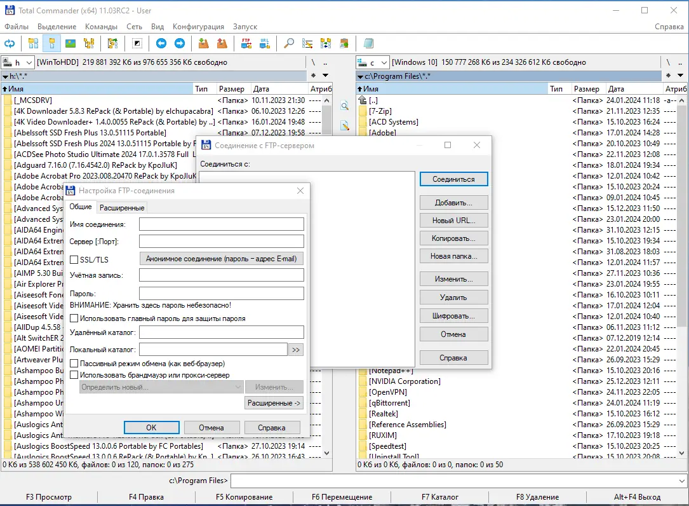Click the new URL connection icon
The image size is (689, 506).
pyautogui.click(x=265, y=43)
